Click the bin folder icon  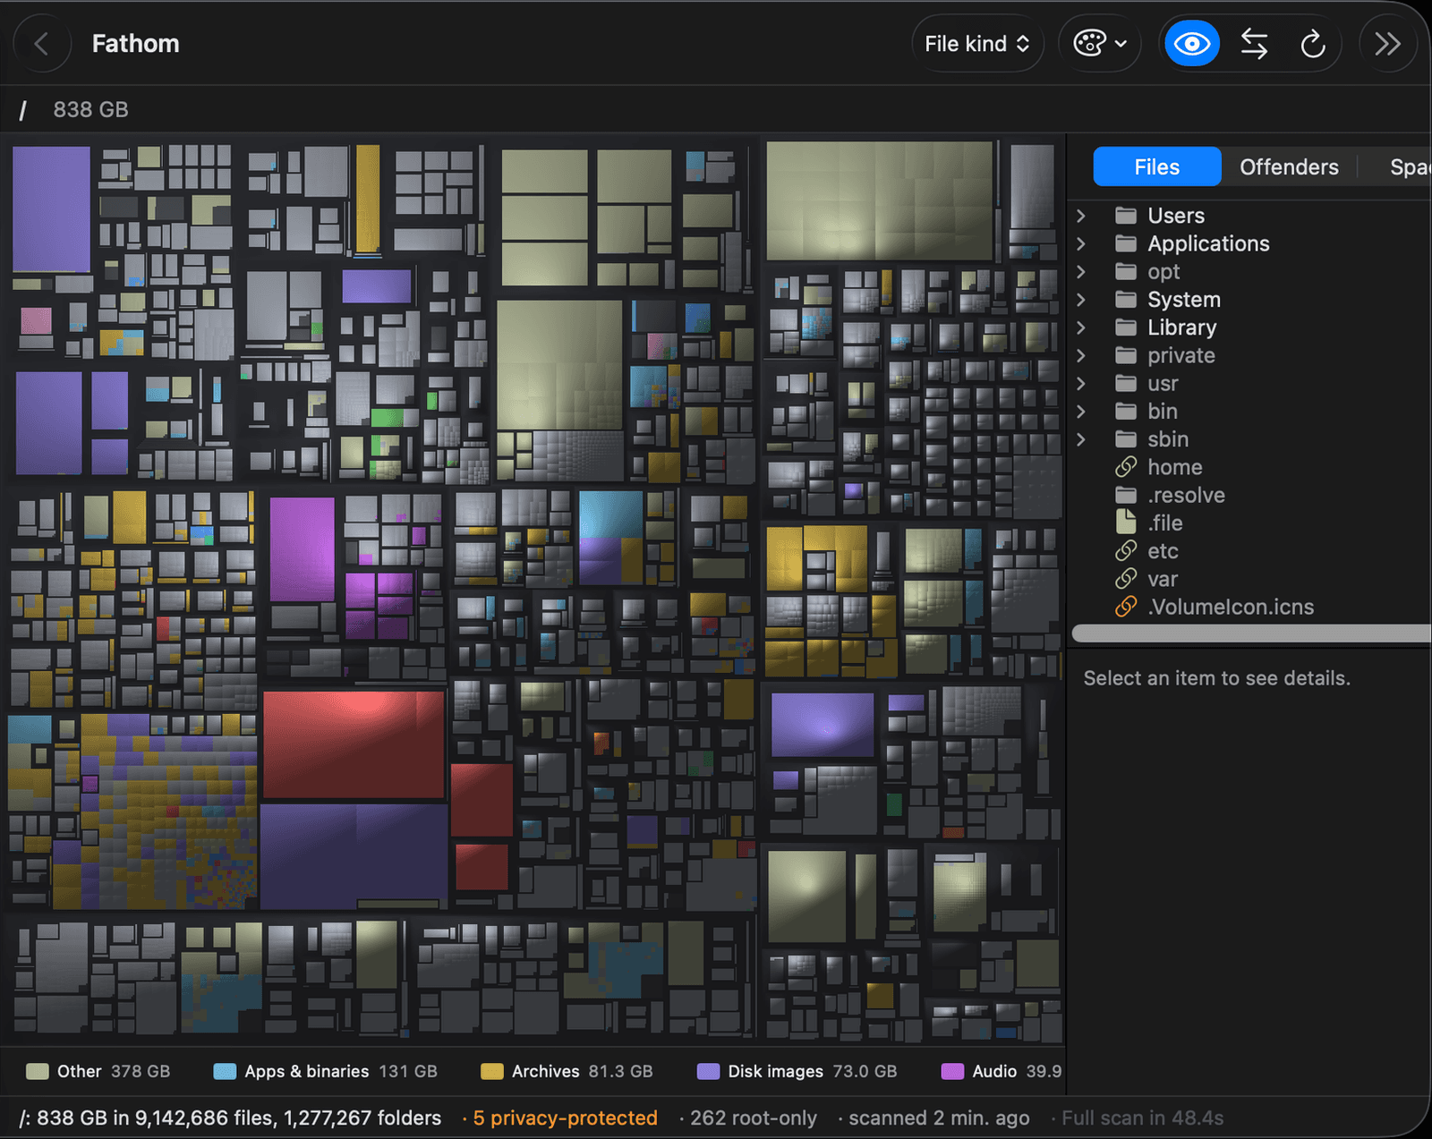(x=1126, y=411)
